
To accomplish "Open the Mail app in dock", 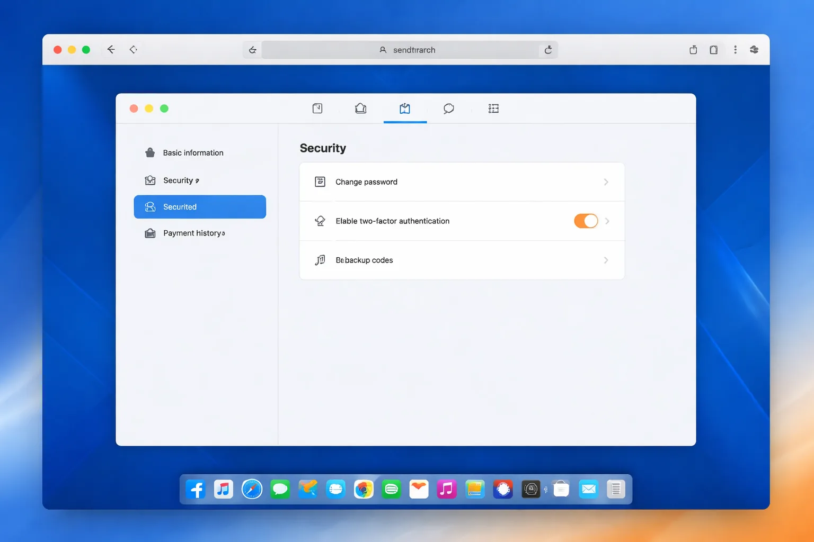I will (588, 489).
